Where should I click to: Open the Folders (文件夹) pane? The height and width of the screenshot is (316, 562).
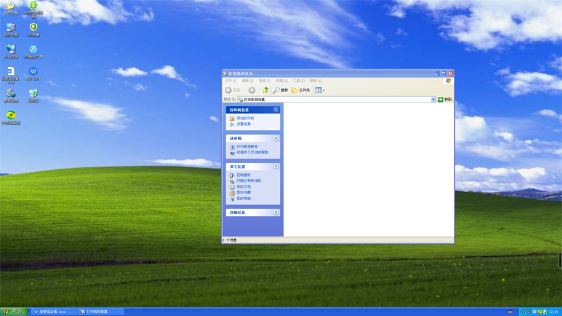[x=300, y=90]
